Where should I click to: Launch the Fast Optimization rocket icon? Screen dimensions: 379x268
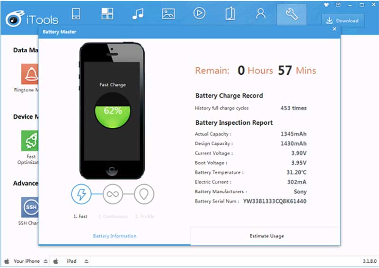tap(29, 141)
